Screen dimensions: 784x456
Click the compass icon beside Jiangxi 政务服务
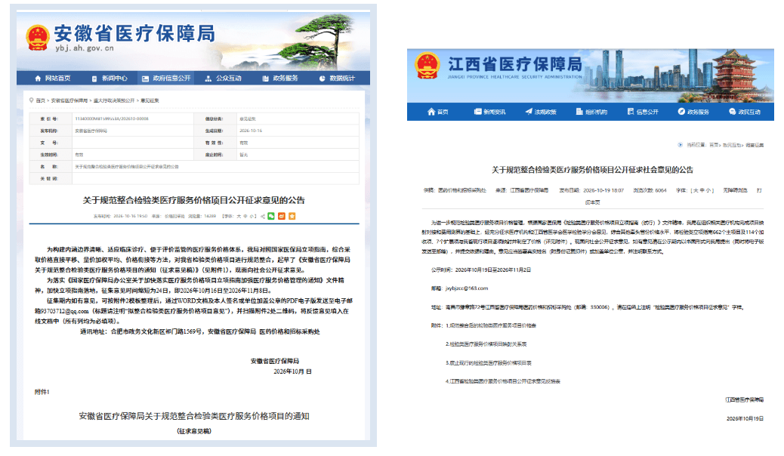681,112
